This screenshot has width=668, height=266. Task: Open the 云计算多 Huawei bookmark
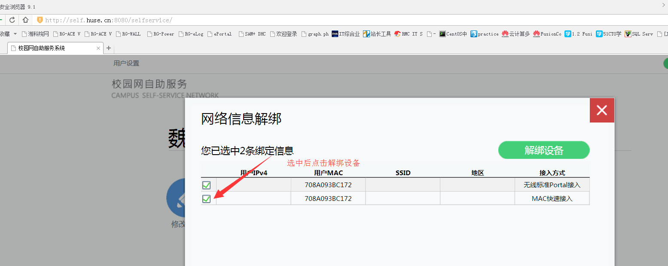tap(515, 34)
